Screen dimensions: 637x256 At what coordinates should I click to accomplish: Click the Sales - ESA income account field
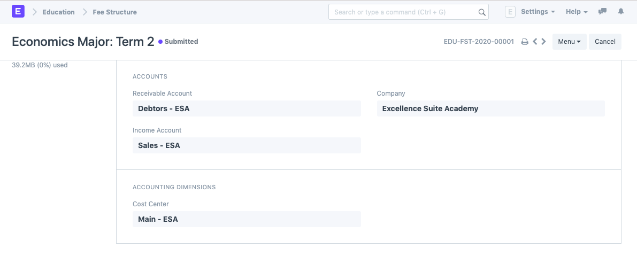pos(246,145)
